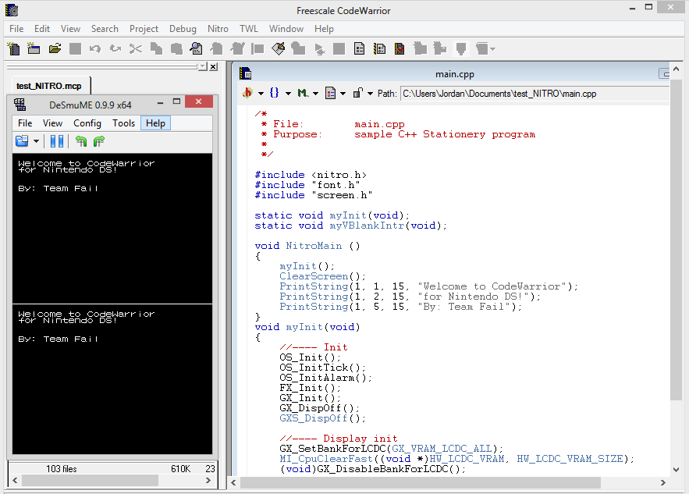The height and width of the screenshot is (494, 689).
Task: Open the DeSmuME Config menu
Action: coord(87,123)
